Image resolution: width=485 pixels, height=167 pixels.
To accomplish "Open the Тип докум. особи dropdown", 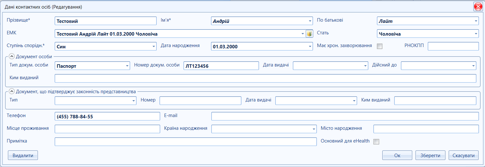I will [x=127, y=66].
